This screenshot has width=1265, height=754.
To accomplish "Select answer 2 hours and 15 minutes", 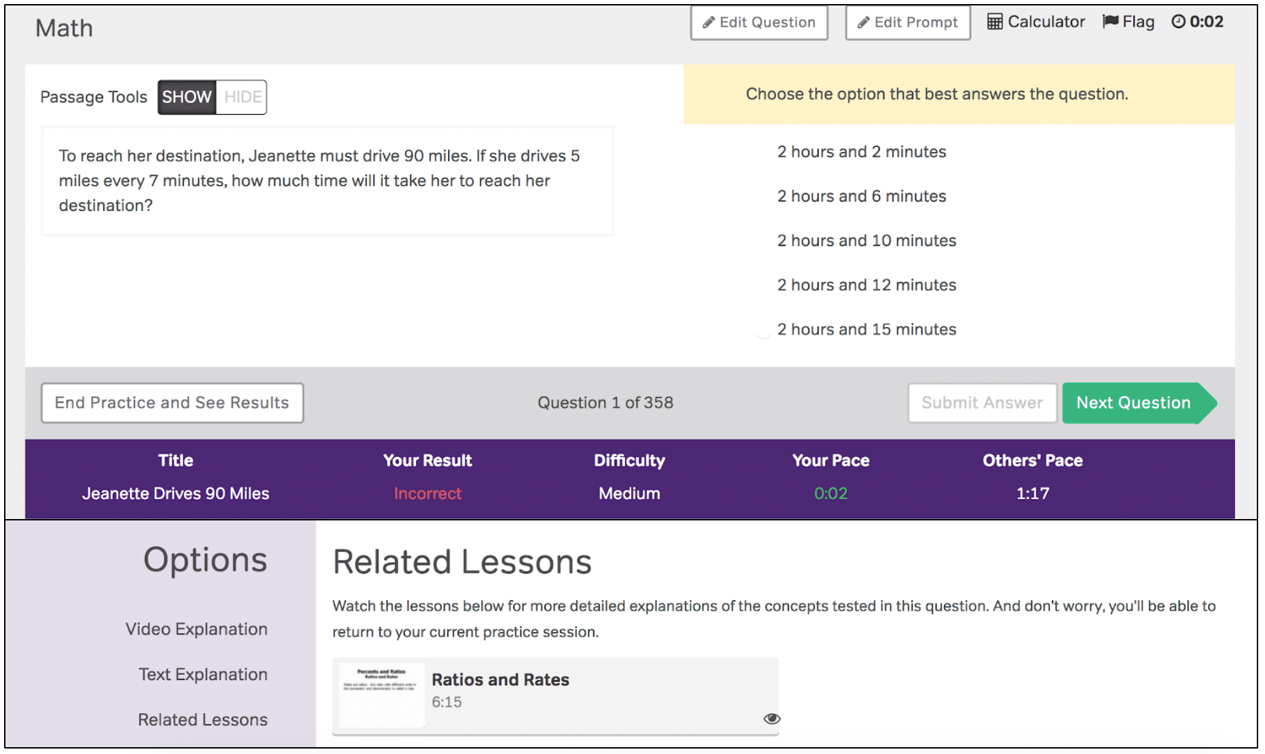I will [x=866, y=329].
